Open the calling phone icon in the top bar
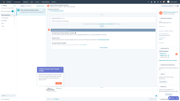Image resolution: width=180 pixels, height=101 pixels. click(x=161, y=2)
